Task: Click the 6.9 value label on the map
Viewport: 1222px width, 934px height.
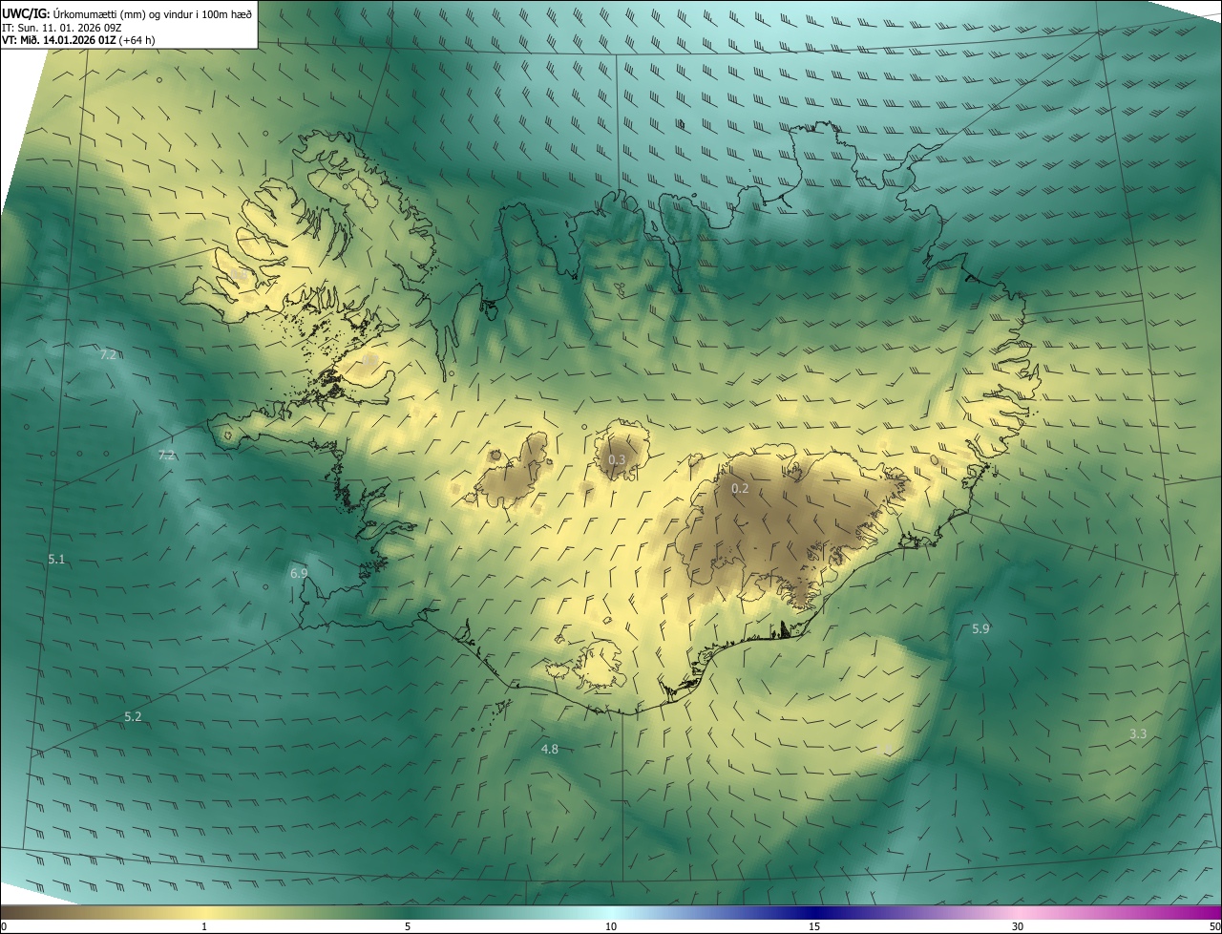Action: click(299, 573)
